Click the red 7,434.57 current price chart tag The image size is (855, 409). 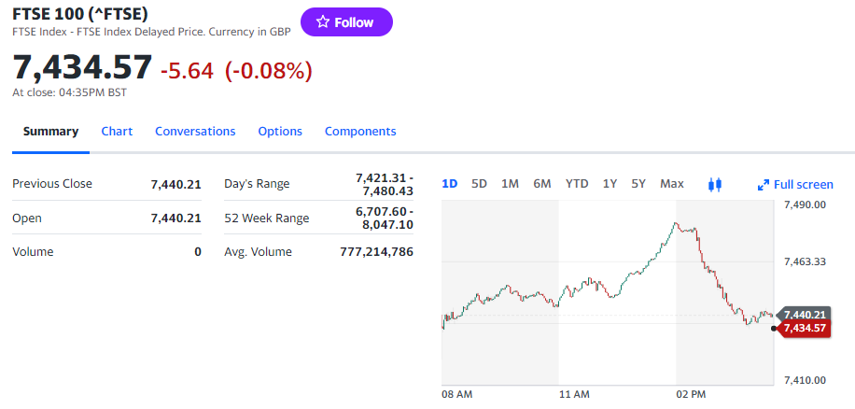[804, 329]
